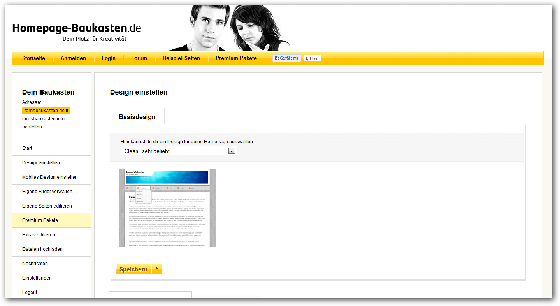This screenshot has width=560, height=306.
Task: Open Beispiel-Seiten in navigation bar
Action: click(x=181, y=58)
